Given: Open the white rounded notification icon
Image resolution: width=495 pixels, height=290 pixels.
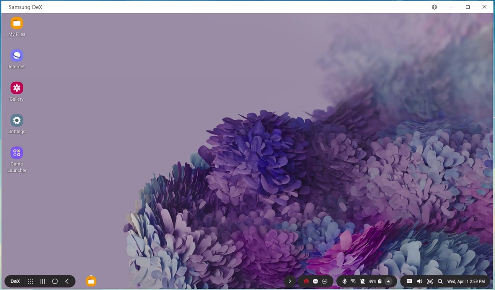Looking at the screenshot, I should click(x=315, y=282).
